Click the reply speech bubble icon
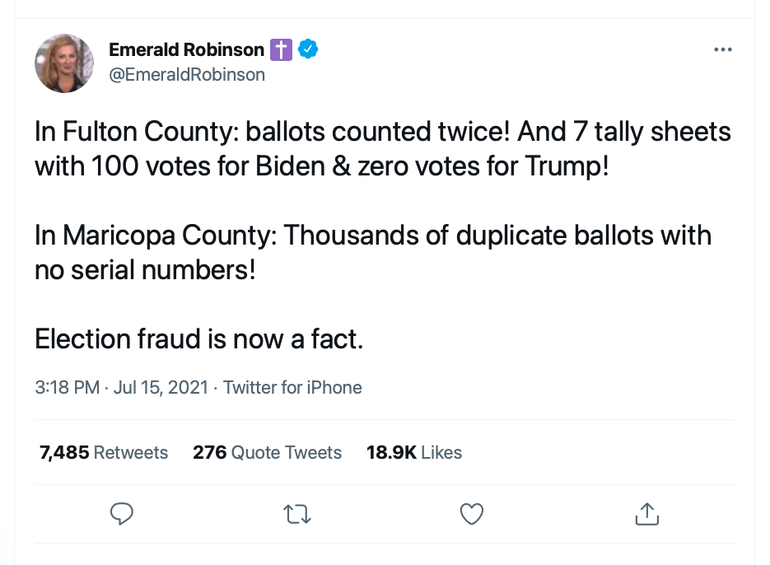The width and height of the screenshot is (770, 565). tap(122, 514)
